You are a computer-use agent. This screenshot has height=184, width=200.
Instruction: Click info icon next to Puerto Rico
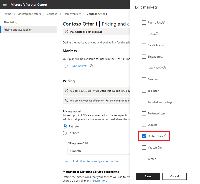click(x=164, y=22)
